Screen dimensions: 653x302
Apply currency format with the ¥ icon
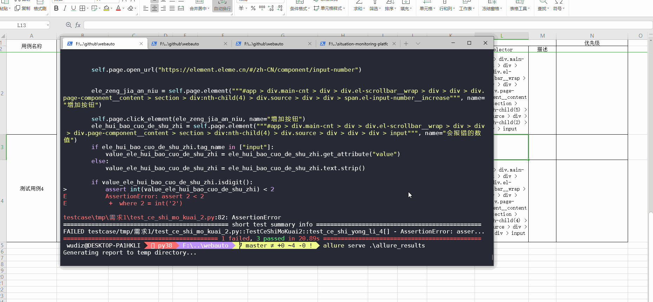[x=241, y=8]
